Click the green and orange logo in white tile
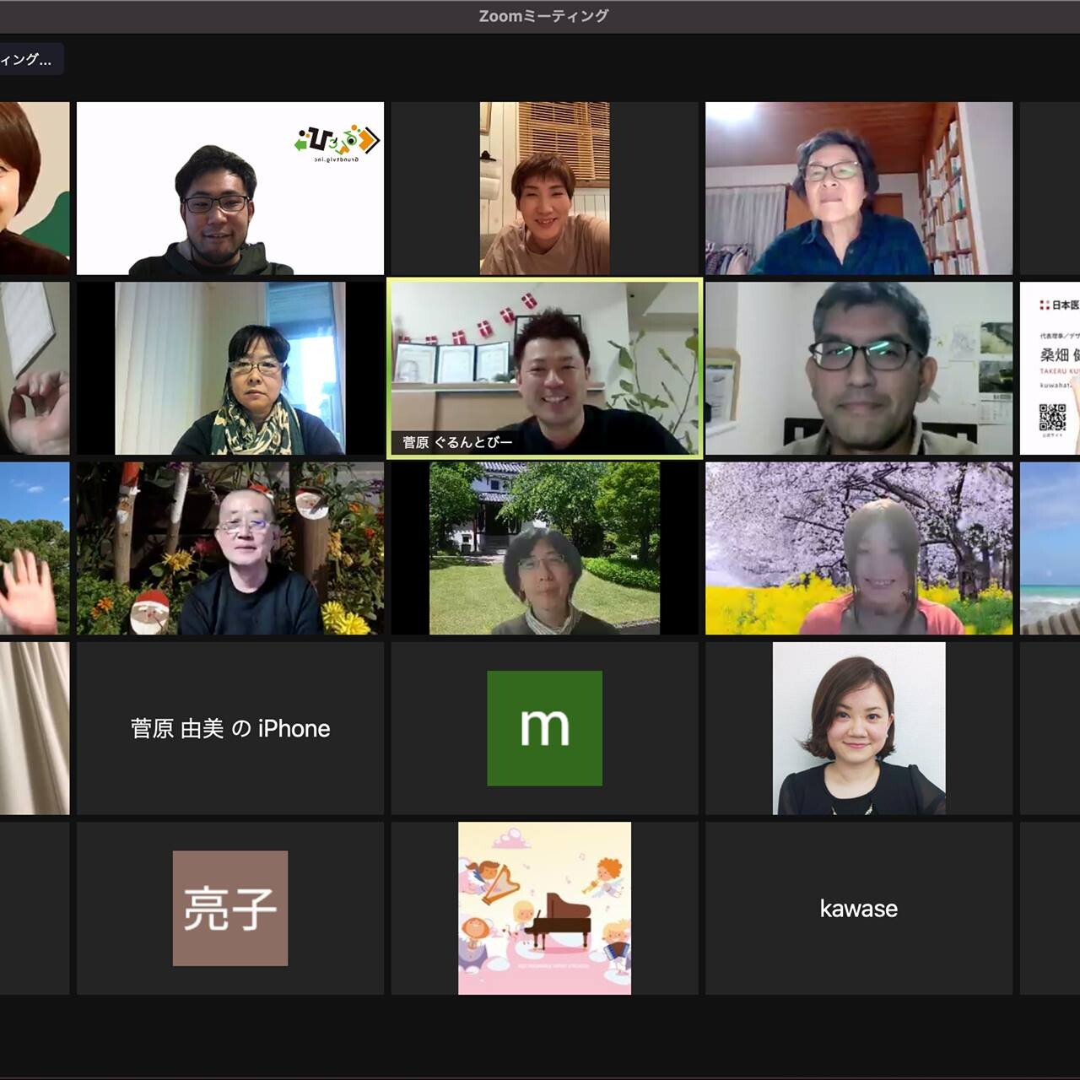 coord(337,142)
